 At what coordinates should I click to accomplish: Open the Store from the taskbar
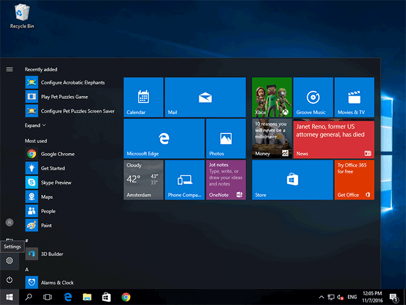[x=106, y=297]
